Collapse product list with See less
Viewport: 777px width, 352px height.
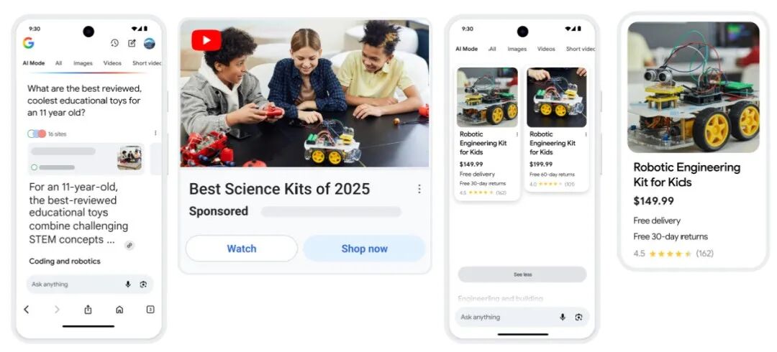[522, 274]
